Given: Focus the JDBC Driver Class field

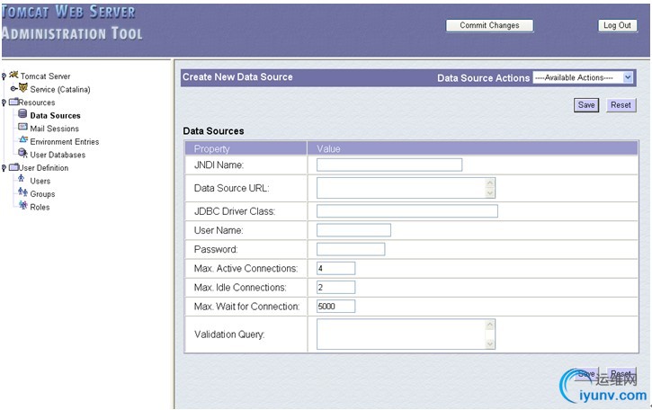Looking at the screenshot, I should (407, 210).
